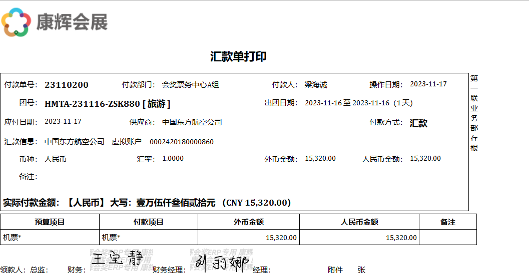Click the 人民币金额 table column header

point(359,222)
